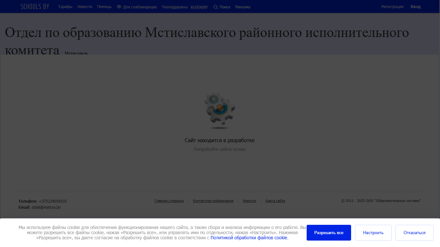
Task: Open the Карта сайта footer link
Action: point(275,201)
